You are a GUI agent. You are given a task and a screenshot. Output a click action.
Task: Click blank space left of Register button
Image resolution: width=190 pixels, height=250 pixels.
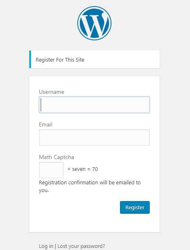click(79, 207)
